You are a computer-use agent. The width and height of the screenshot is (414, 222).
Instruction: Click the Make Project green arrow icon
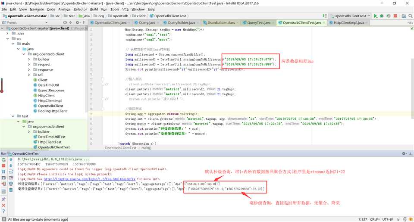pos(324,16)
